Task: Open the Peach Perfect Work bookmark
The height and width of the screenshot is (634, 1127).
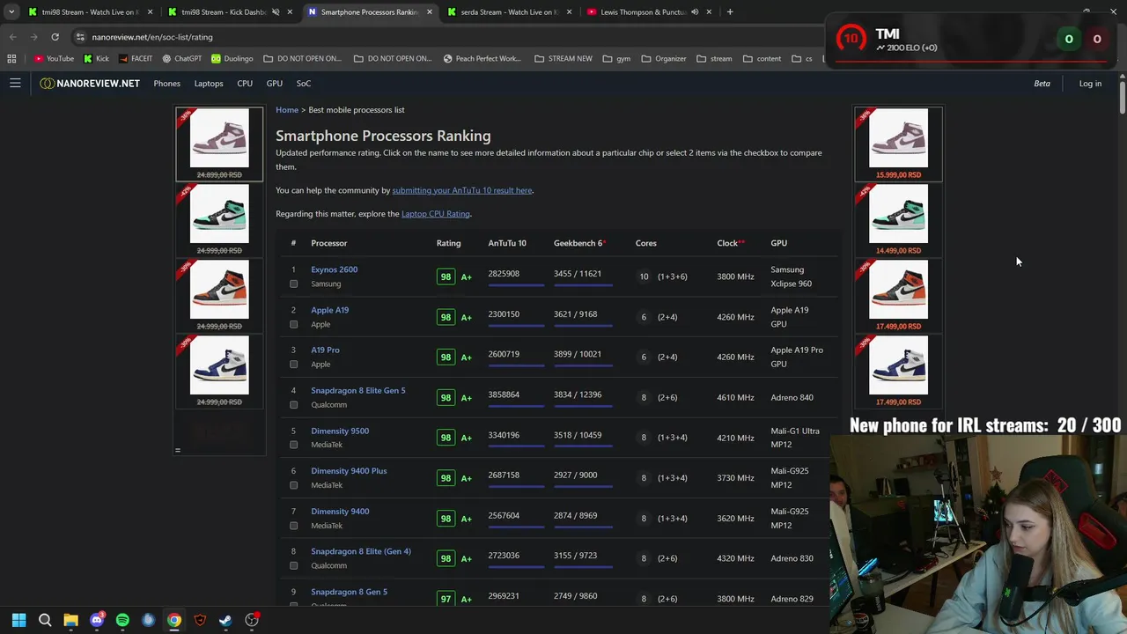Action: (x=482, y=58)
